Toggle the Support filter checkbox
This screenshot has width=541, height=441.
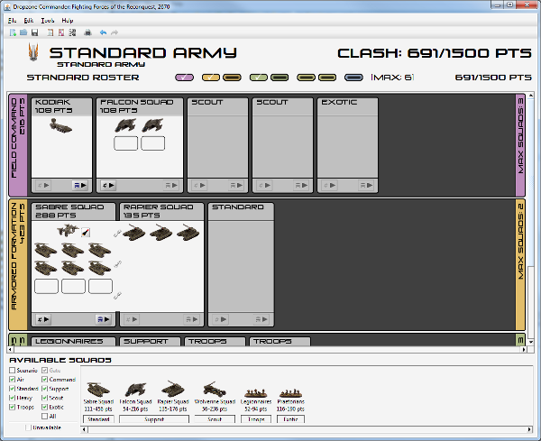(x=44, y=389)
